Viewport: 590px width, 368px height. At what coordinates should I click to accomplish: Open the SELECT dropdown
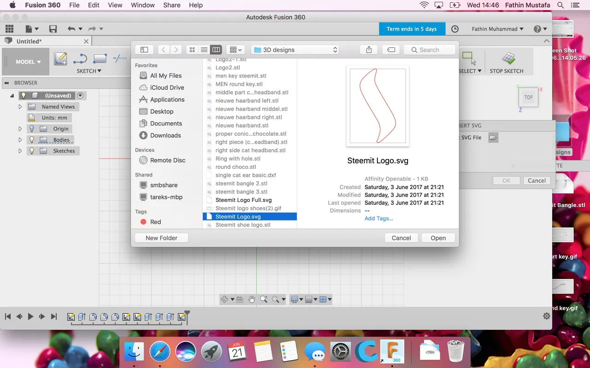click(470, 71)
